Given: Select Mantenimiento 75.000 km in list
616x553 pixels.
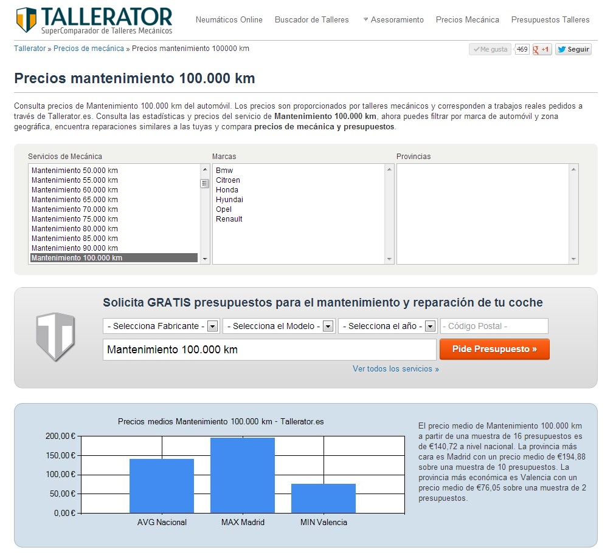Looking at the screenshot, I should click(114, 219).
